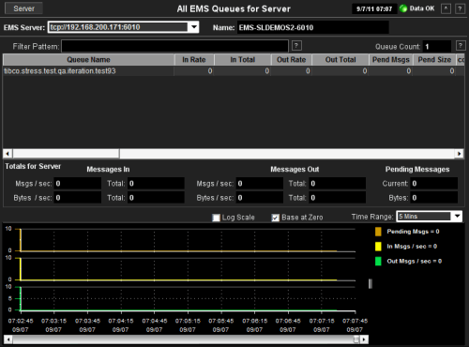Sort by Pend Size column header
Screen dimensions: 469x347
tap(434, 59)
